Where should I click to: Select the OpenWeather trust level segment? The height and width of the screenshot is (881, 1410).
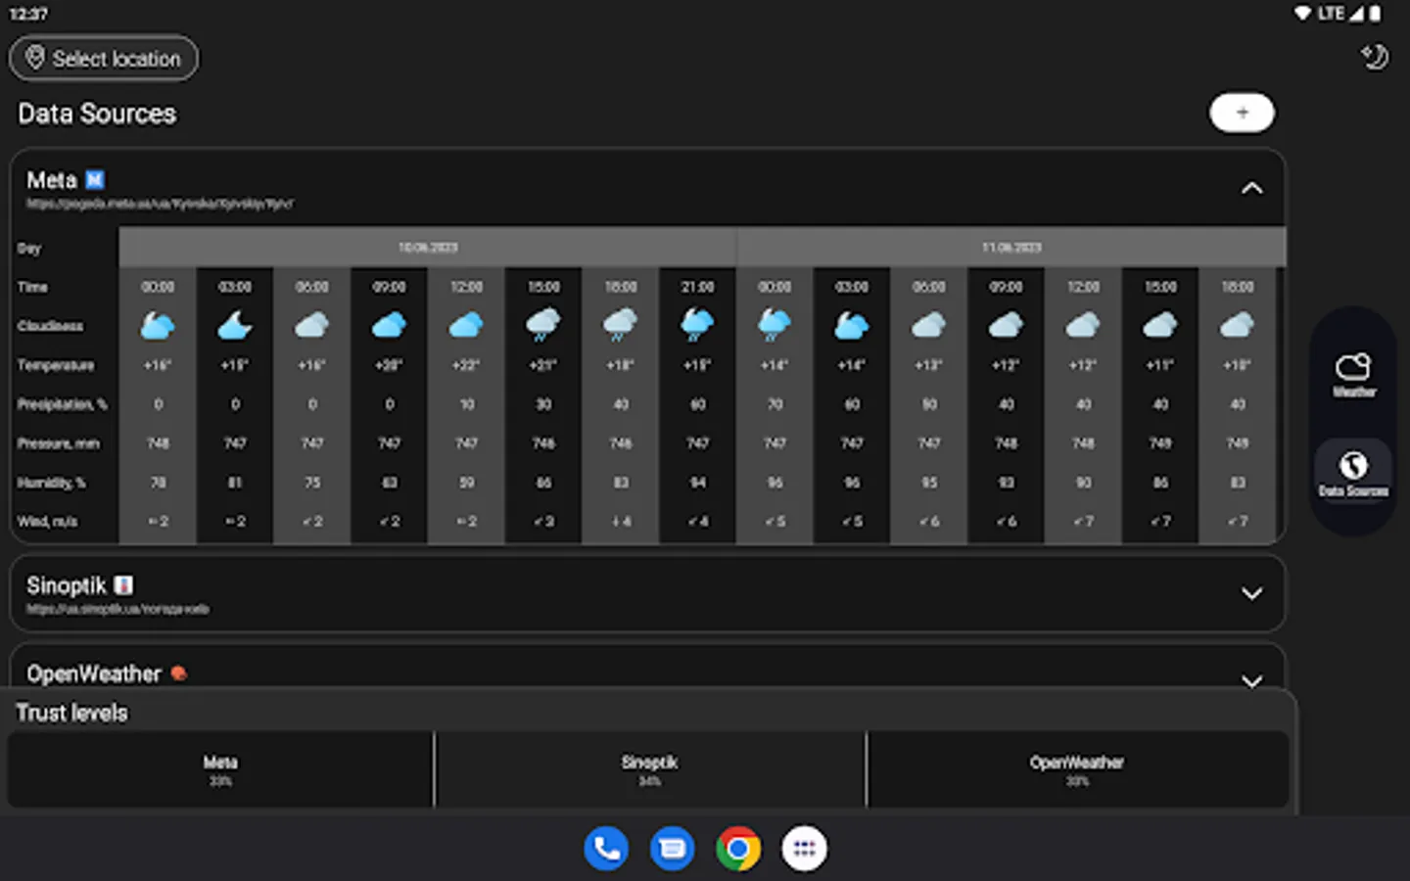click(x=1077, y=769)
